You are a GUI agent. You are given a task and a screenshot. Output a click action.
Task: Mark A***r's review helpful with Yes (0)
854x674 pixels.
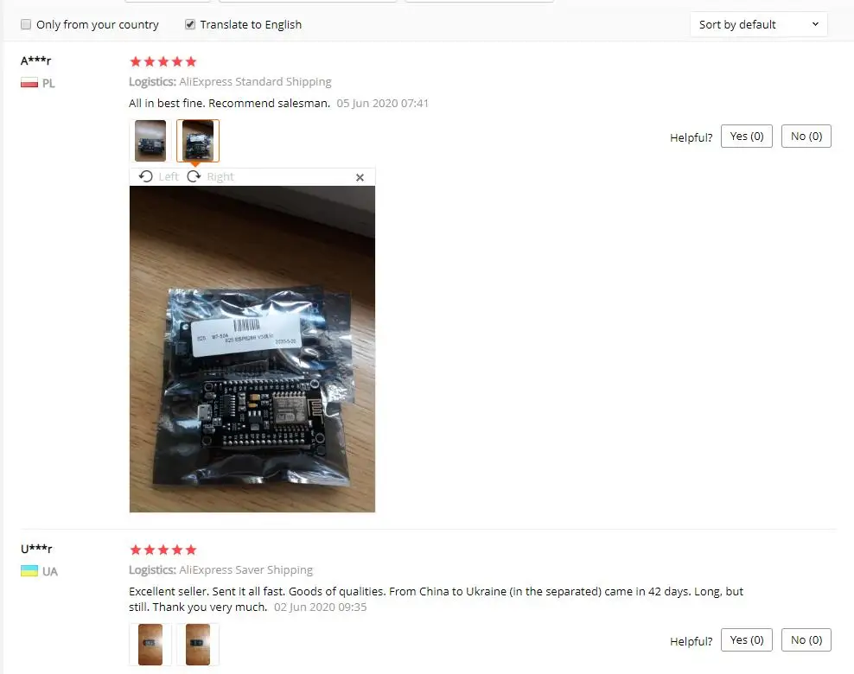pos(747,137)
